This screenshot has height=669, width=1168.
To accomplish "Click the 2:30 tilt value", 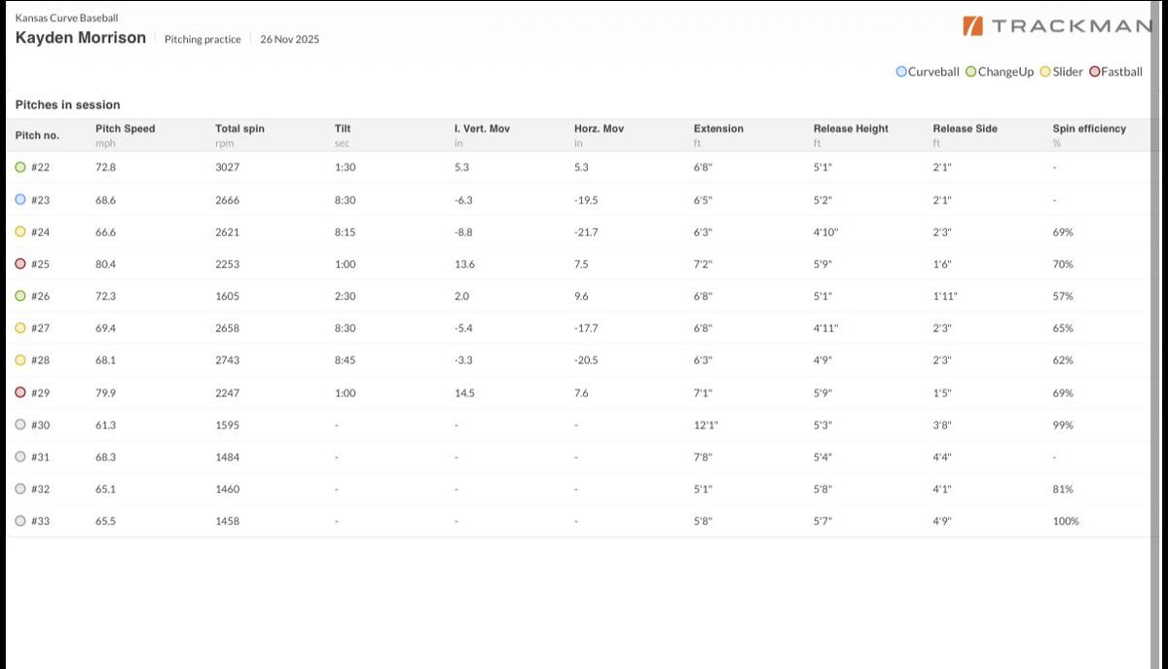I will coord(345,296).
